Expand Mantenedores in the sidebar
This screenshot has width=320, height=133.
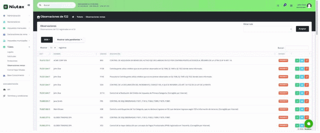point(16,22)
